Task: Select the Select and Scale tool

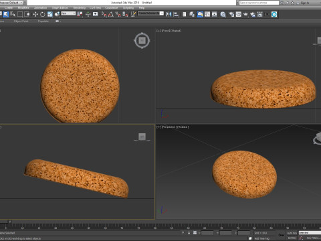Action: (50, 15)
